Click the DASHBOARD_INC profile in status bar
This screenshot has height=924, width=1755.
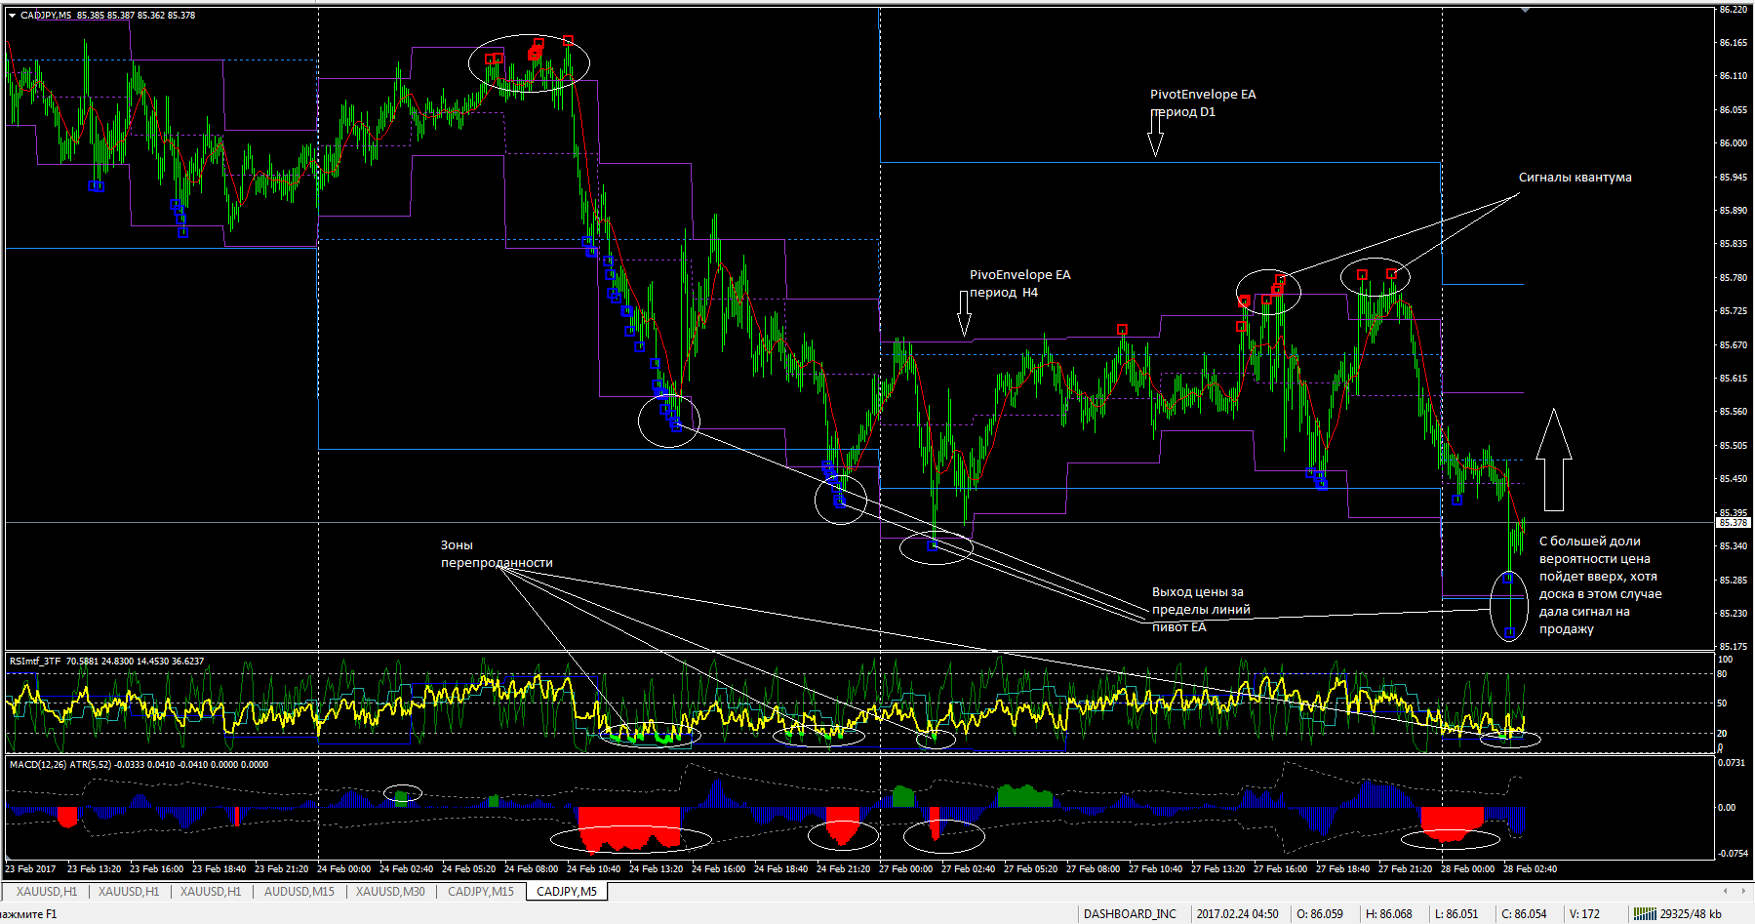pyautogui.click(x=1130, y=913)
